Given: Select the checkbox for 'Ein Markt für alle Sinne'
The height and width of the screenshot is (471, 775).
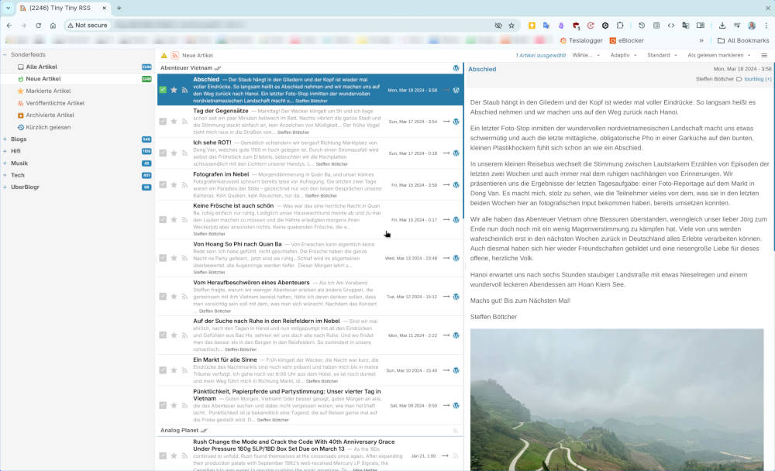Looking at the screenshot, I should pyautogui.click(x=163, y=370).
